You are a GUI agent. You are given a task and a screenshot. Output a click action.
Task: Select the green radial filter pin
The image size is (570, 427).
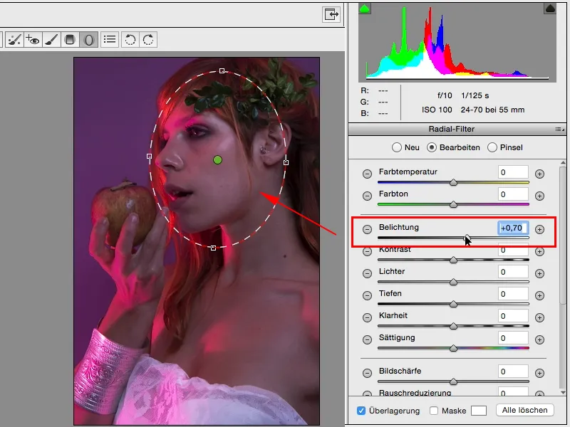[217, 159]
